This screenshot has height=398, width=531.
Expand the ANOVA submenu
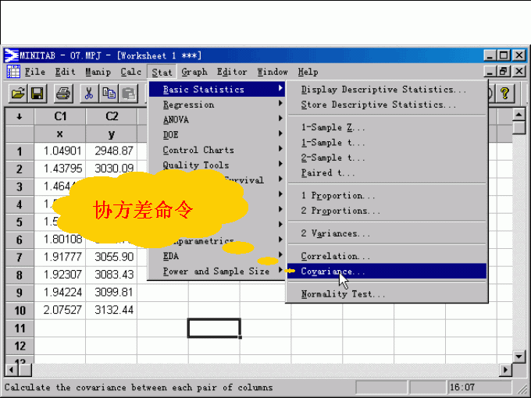click(176, 120)
